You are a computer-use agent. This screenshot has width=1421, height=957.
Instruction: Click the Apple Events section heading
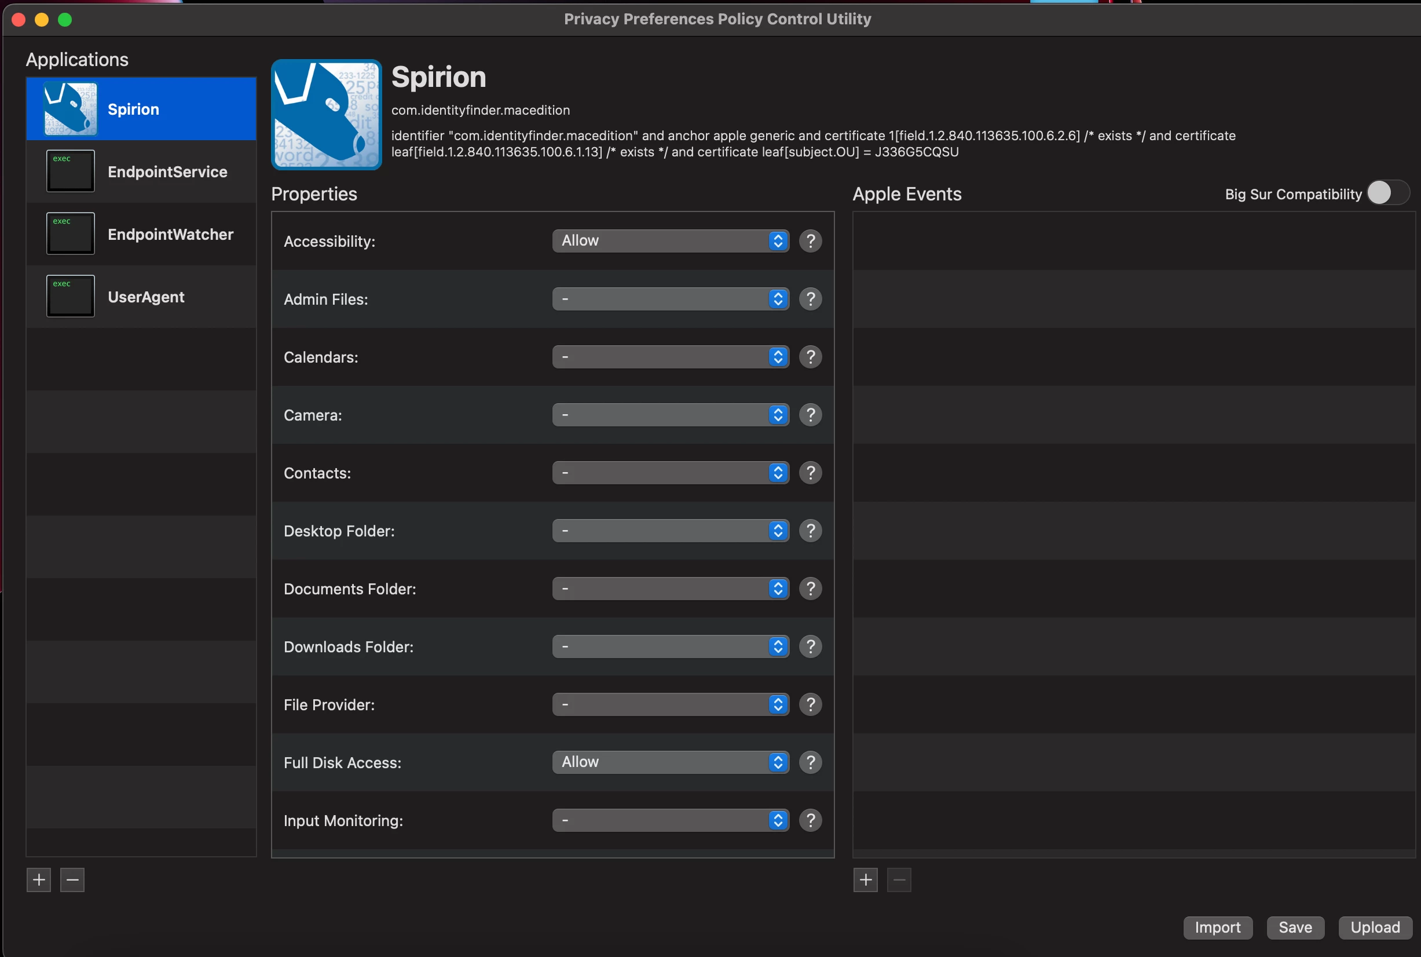(907, 194)
